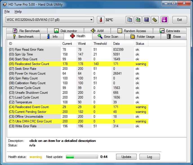
Task: Open the drive selection dropdown
Action: [x=50, y=20]
